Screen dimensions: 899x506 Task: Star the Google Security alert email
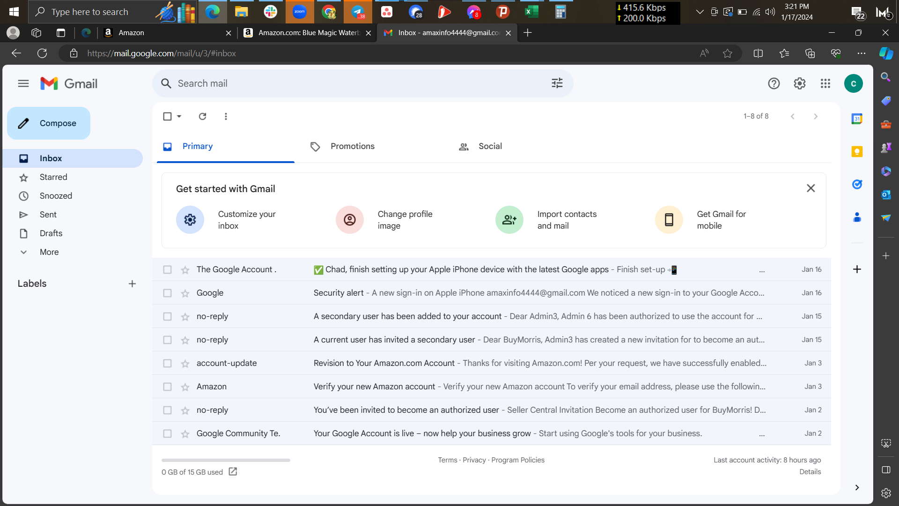[x=185, y=293]
